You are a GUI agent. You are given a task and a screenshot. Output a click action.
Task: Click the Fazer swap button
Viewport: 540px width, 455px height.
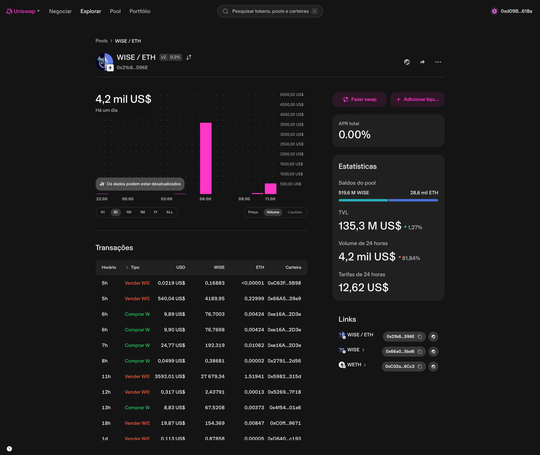point(360,99)
